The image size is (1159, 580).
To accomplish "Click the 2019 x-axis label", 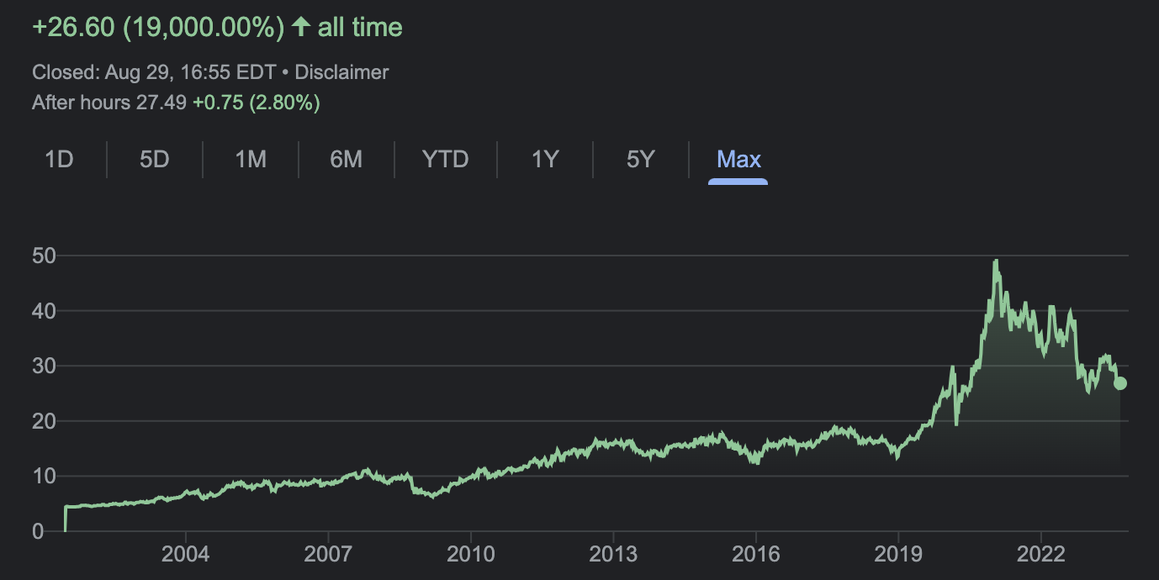I will pos(899,554).
